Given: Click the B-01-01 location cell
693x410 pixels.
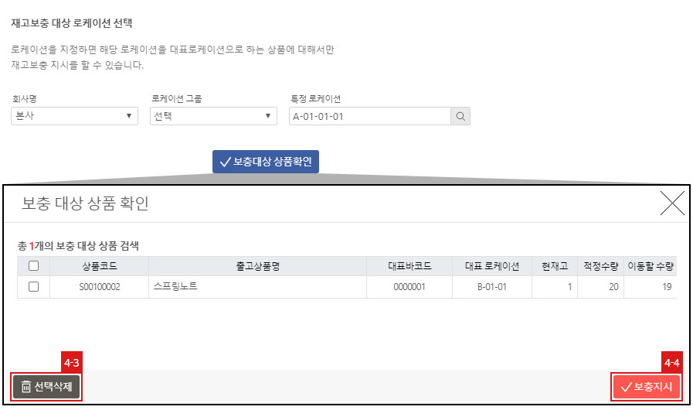Looking at the screenshot, I should tap(492, 287).
